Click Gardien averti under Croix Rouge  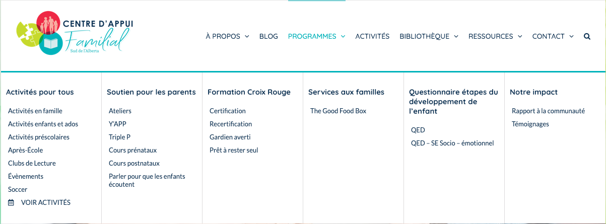tap(230, 137)
